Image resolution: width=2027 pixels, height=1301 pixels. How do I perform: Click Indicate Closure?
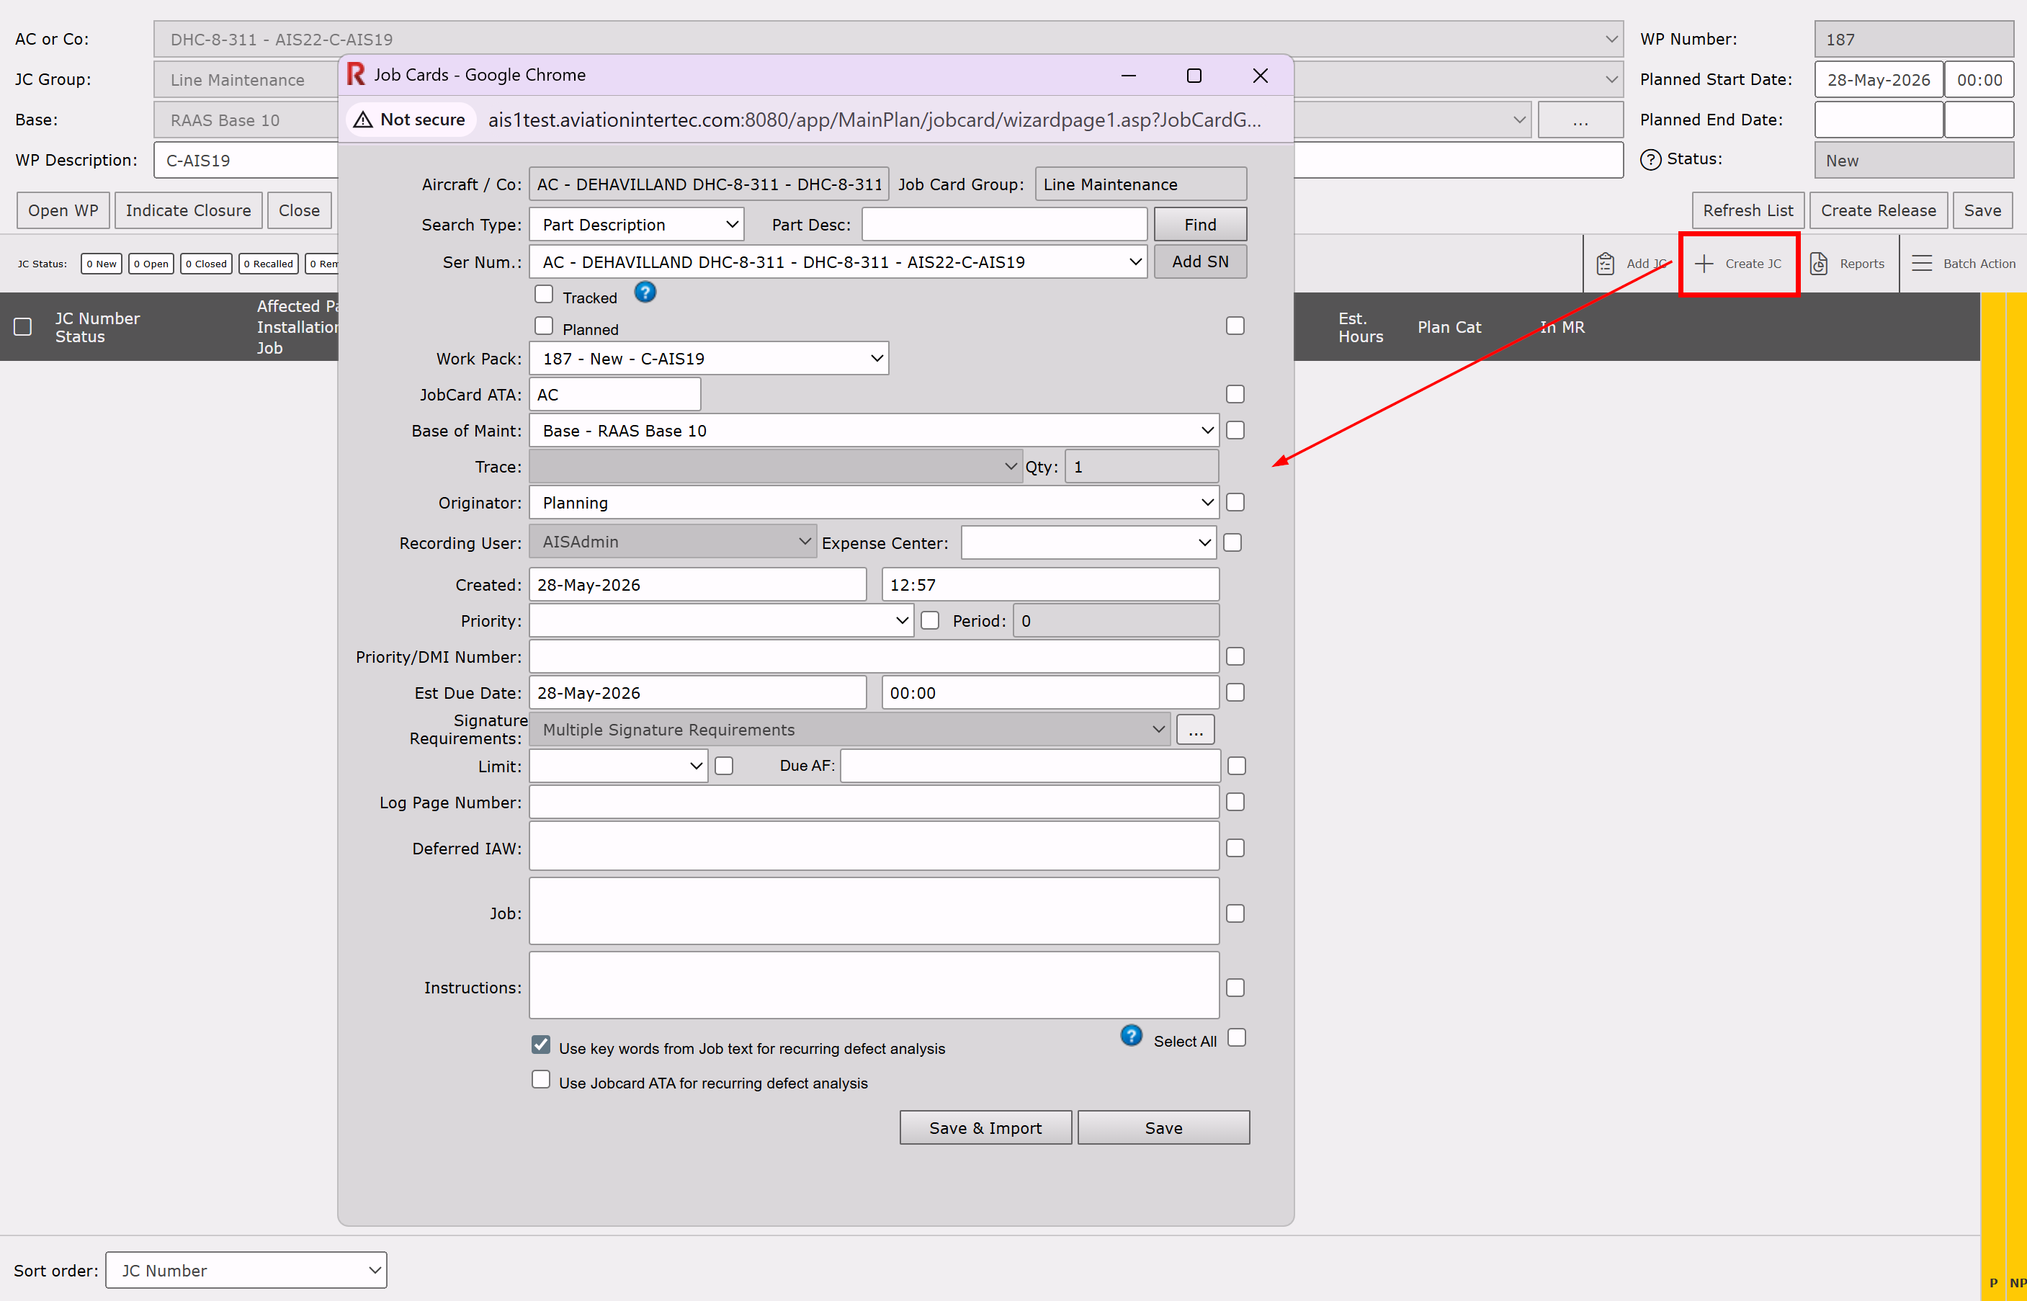(188, 210)
